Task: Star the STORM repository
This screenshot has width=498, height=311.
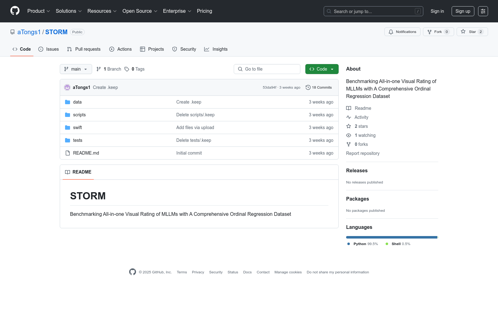Action: coord(472,32)
